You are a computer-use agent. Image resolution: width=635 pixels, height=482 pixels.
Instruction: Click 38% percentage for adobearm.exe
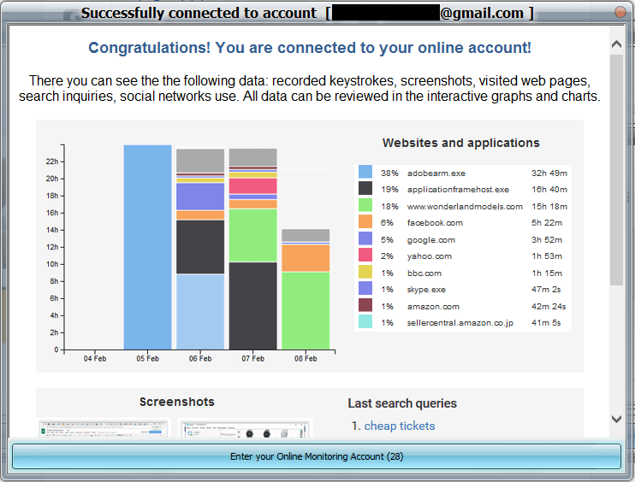[x=389, y=173]
